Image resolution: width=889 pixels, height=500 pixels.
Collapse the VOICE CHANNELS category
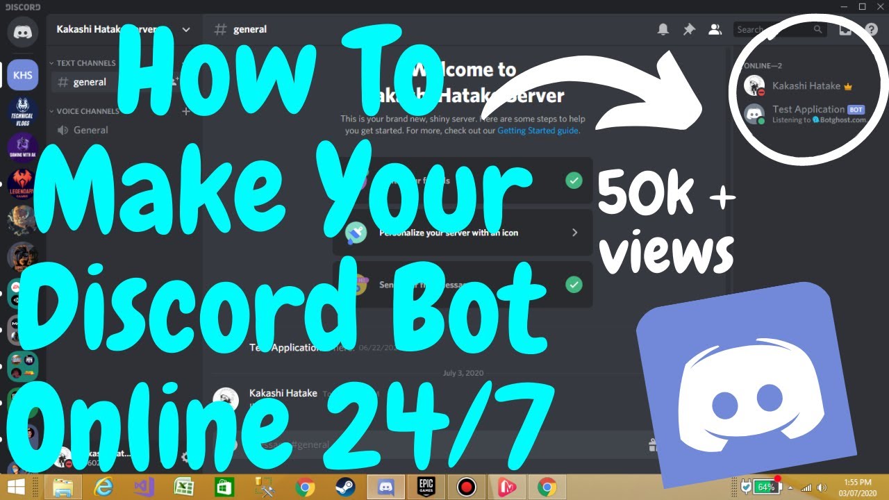[83, 111]
